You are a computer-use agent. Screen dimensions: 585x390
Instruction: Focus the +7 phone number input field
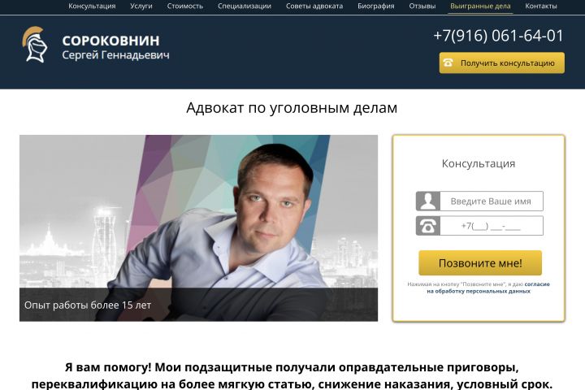[492, 226]
